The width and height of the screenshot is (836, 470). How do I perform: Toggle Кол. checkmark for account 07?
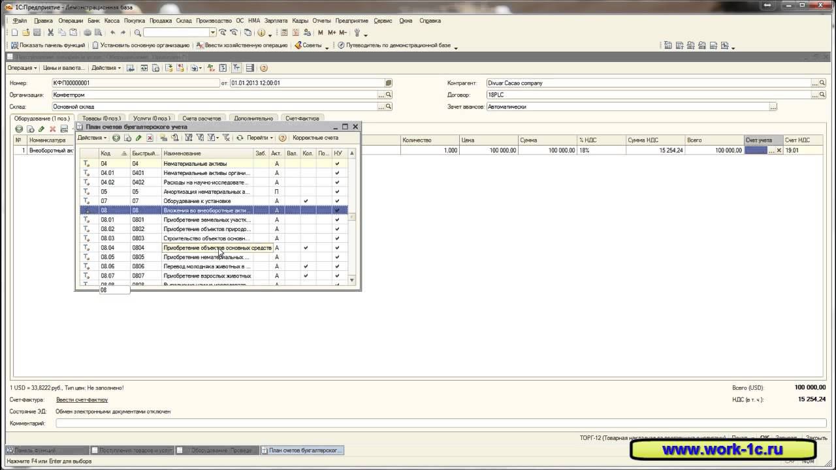[306, 201]
